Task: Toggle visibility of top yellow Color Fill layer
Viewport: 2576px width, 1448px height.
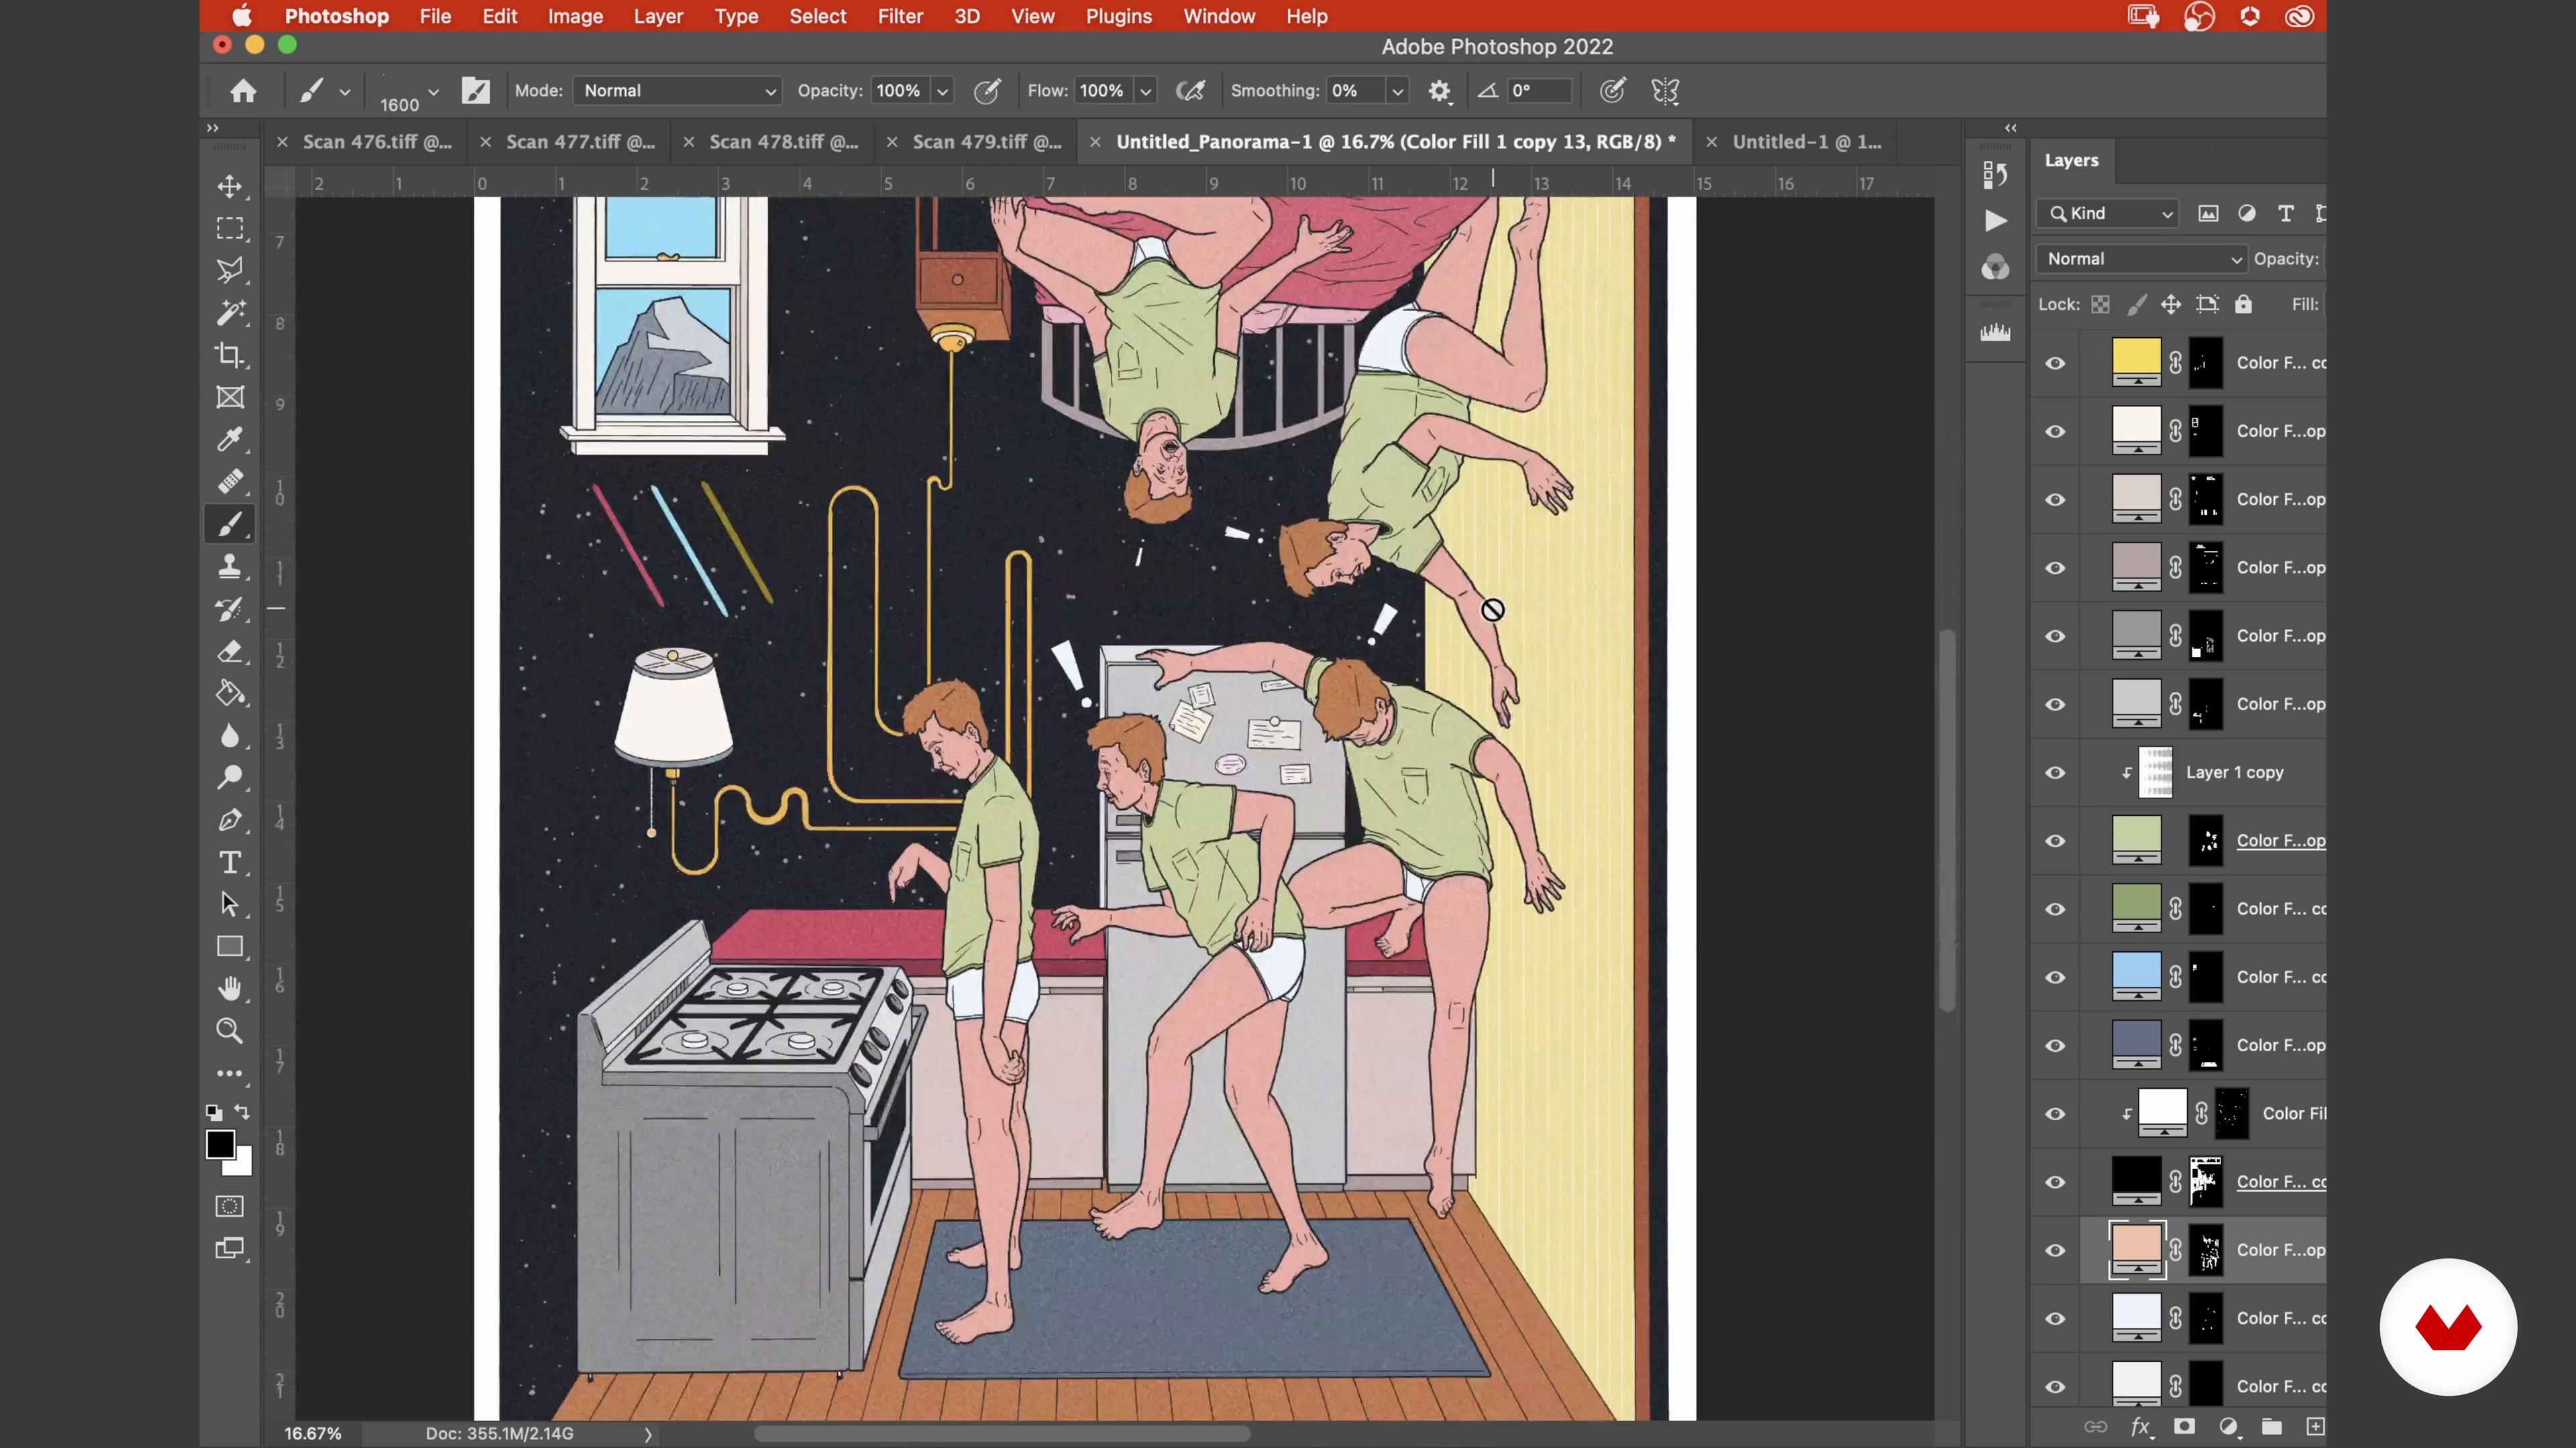Action: click(2055, 363)
